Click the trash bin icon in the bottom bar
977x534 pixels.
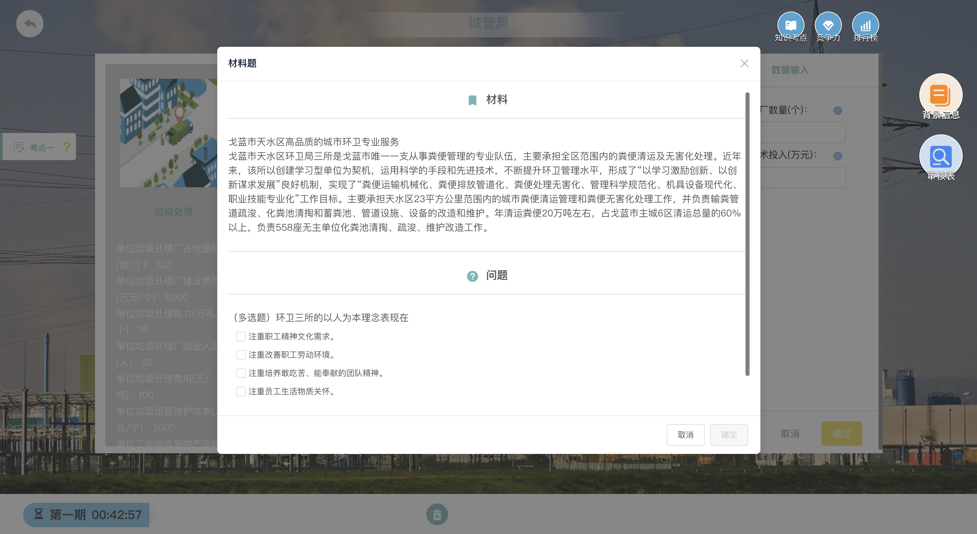pyautogui.click(x=437, y=514)
